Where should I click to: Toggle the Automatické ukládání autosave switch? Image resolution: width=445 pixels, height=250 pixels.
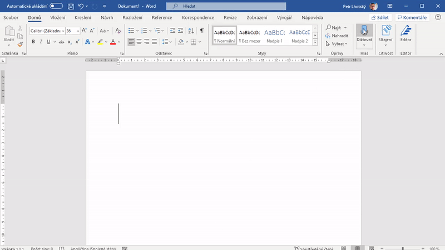click(56, 6)
